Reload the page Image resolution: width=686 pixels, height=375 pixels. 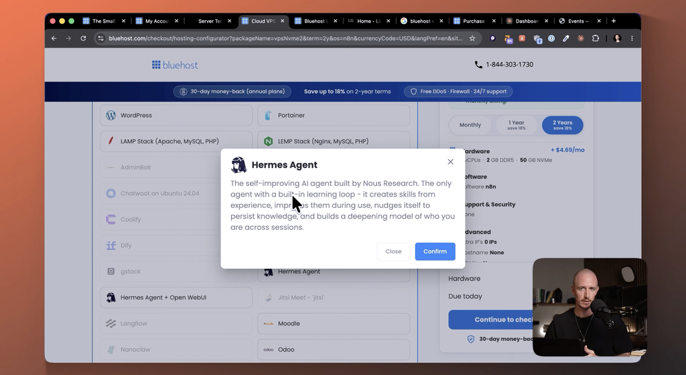[x=83, y=38]
